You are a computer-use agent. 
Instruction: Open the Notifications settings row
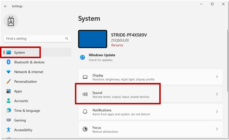151,112
